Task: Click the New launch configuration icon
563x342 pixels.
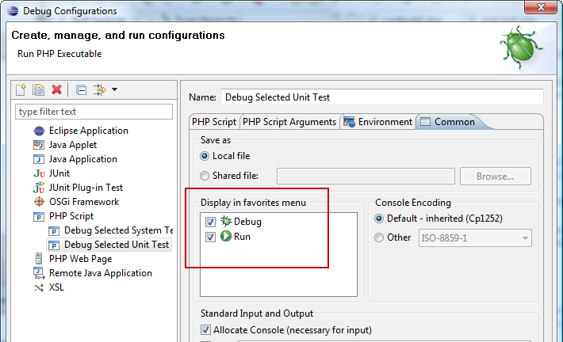Action: tap(21, 89)
